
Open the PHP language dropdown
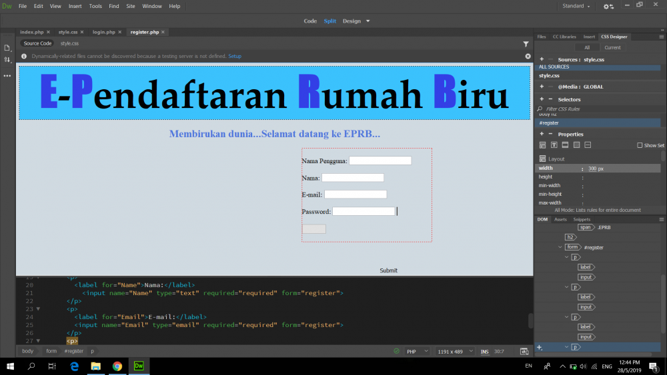point(418,352)
